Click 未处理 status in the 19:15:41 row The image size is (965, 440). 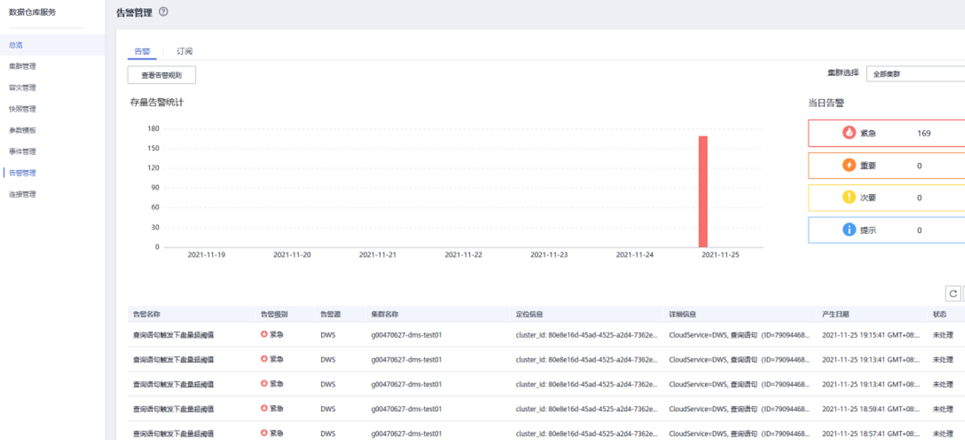[x=943, y=335]
